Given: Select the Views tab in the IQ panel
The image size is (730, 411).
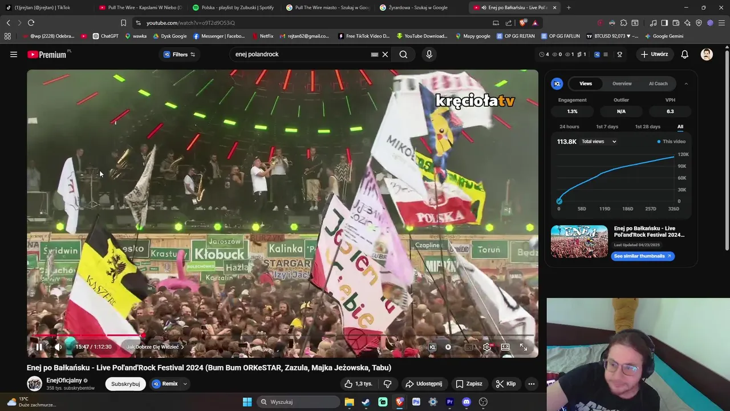Looking at the screenshot, I should click(586, 83).
